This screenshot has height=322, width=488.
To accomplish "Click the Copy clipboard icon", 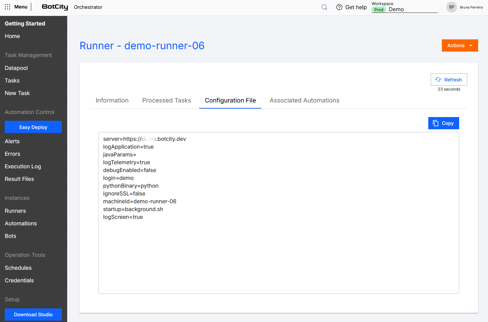I will click(x=436, y=123).
